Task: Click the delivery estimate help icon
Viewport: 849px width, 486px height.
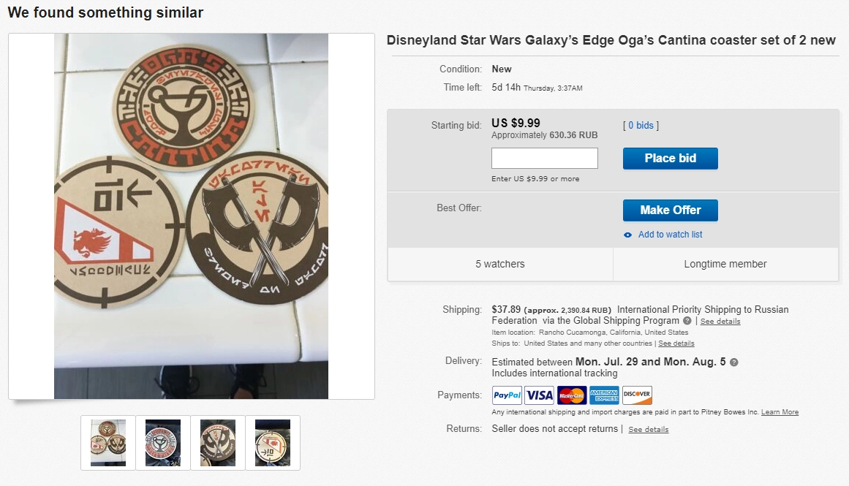Action: click(734, 362)
